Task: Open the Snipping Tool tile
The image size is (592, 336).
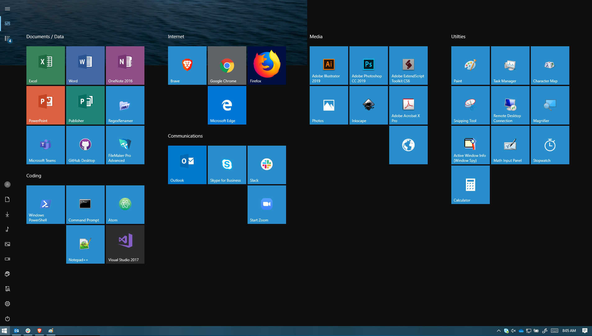Action: pos(470,105)
